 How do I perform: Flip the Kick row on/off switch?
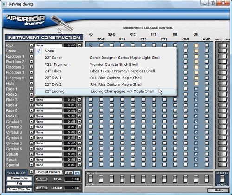(223, 45)
